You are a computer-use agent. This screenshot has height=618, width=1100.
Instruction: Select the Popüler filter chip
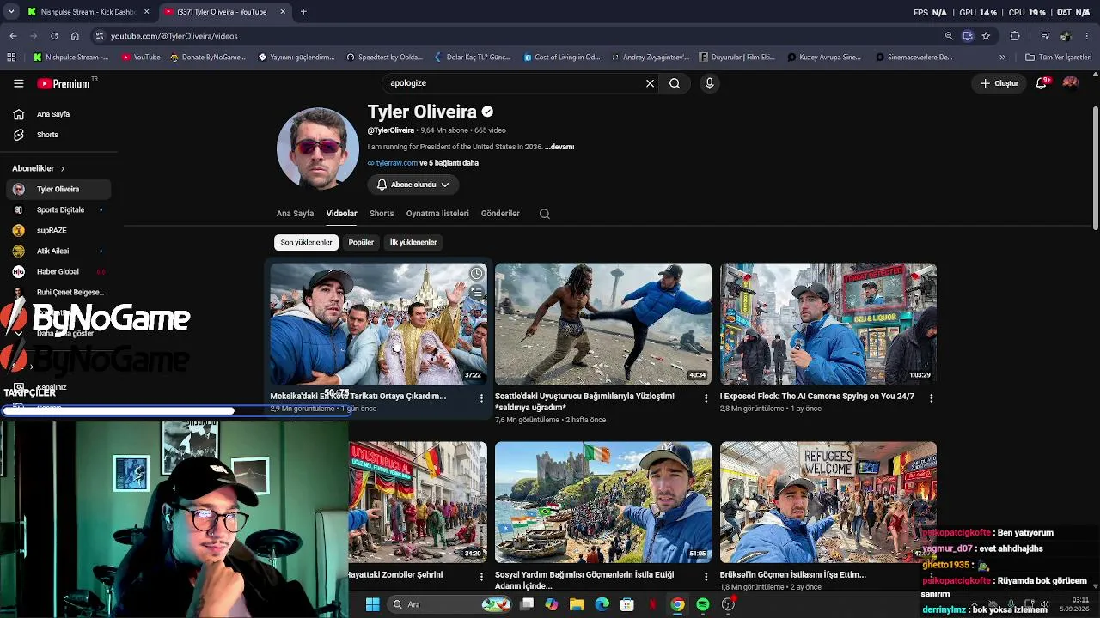(x=361, y=242)
